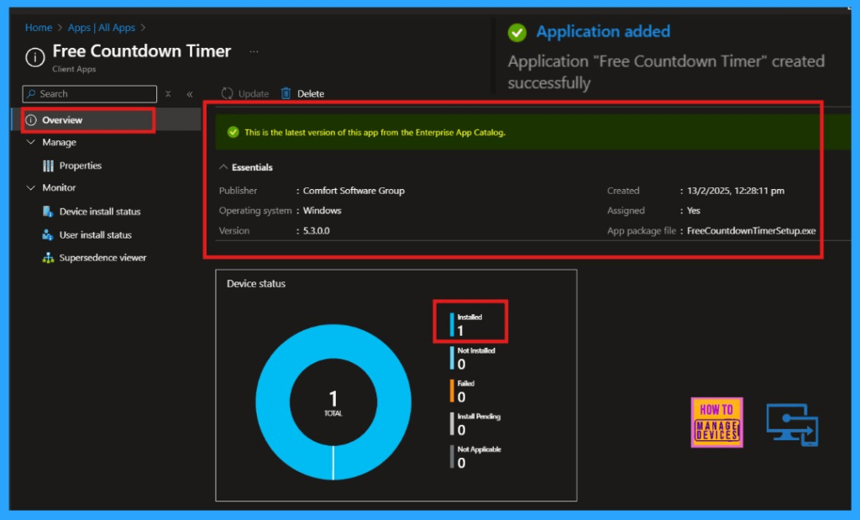Focus the sidebar Search field
Screen dimensions: 860x520
(89, 94)
